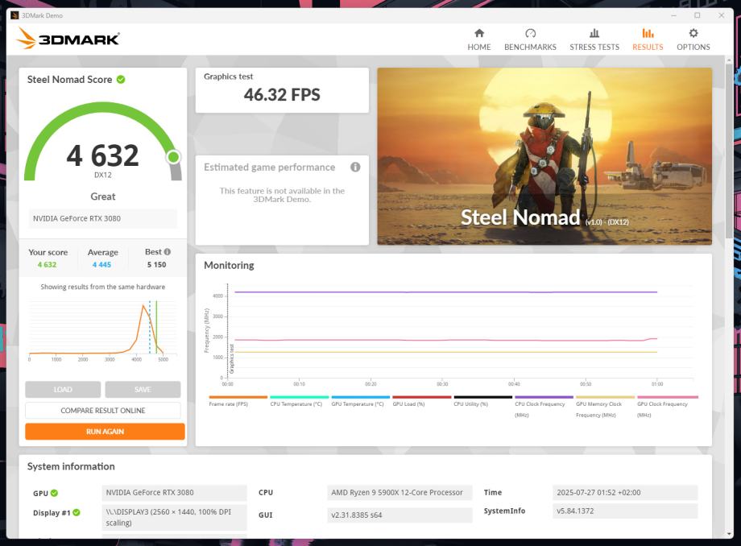Click the GUI version v2.31.8385 s64
The width and height of the screenshot is (741, 546).
click(399, 515)
